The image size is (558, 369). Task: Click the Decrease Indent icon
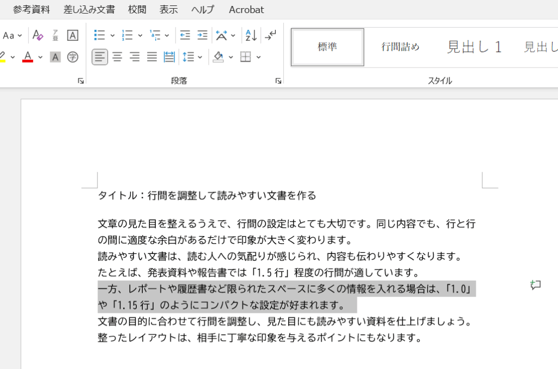pos(185,35)
